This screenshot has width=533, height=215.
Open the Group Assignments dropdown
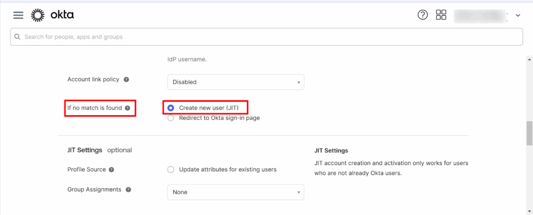[x=236, y=192]
